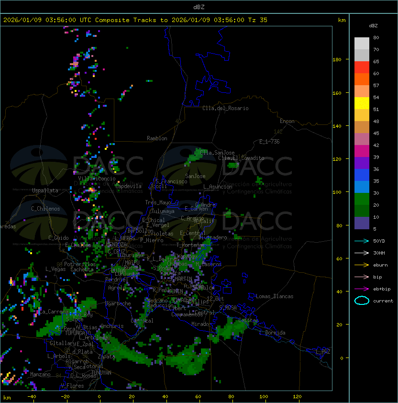Click the 'S_Francisco' map label
This screenshot has height=403, width=398.
tap(171, 181)
